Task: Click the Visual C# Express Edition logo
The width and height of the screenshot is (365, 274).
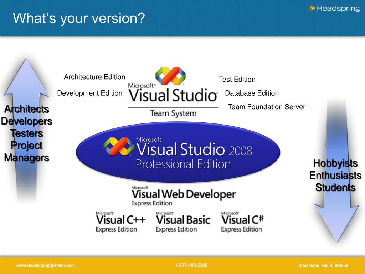Action: pyautogui.click(x=242, y=222)
